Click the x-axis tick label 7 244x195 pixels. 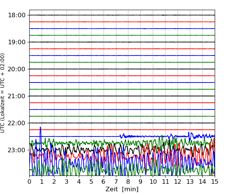coord(116,181)
